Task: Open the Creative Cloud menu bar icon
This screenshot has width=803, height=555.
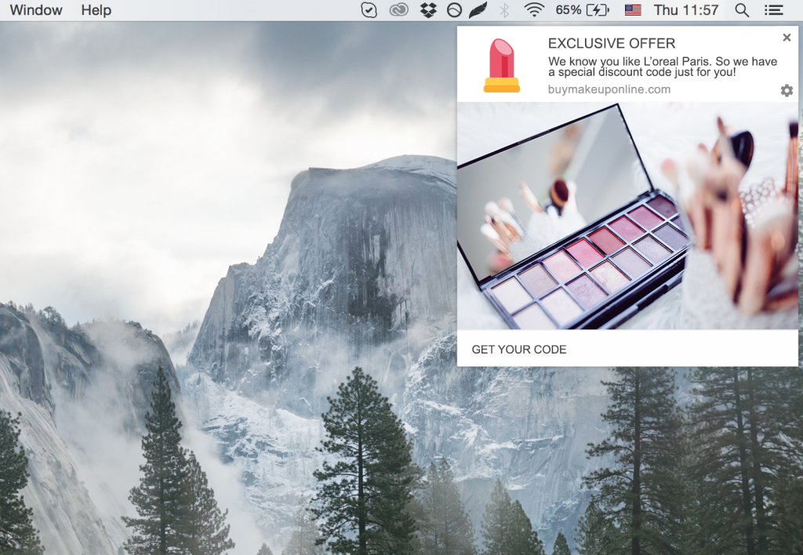Action: pyautogui.click(x=399, y=10)
